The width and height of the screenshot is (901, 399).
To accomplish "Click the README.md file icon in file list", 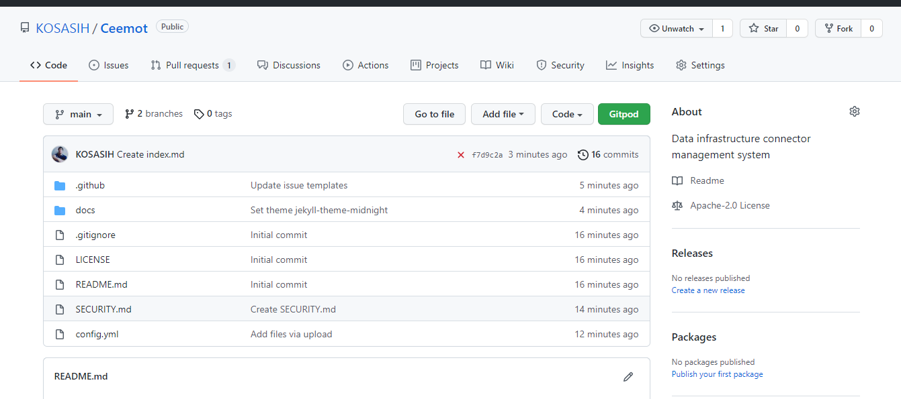I will pyautogui.click(x=60, y=284).
